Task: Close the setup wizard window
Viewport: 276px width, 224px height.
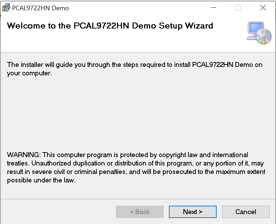Action: click(x=263, y=8)
